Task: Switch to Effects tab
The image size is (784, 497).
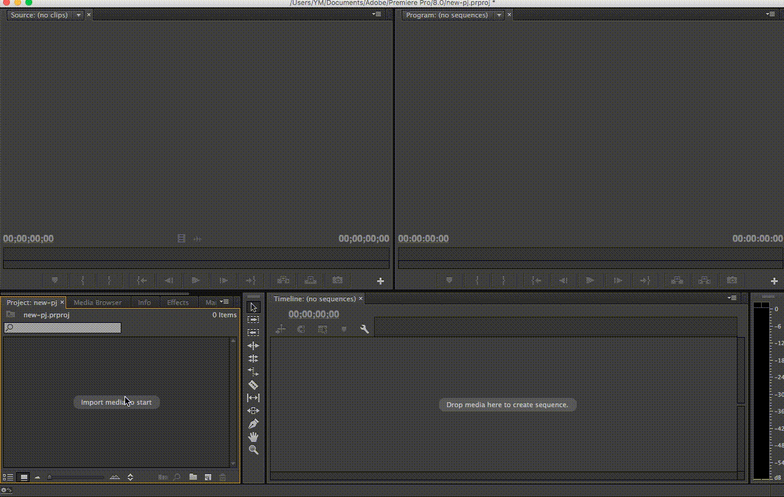Action: [x=178, y=302]
